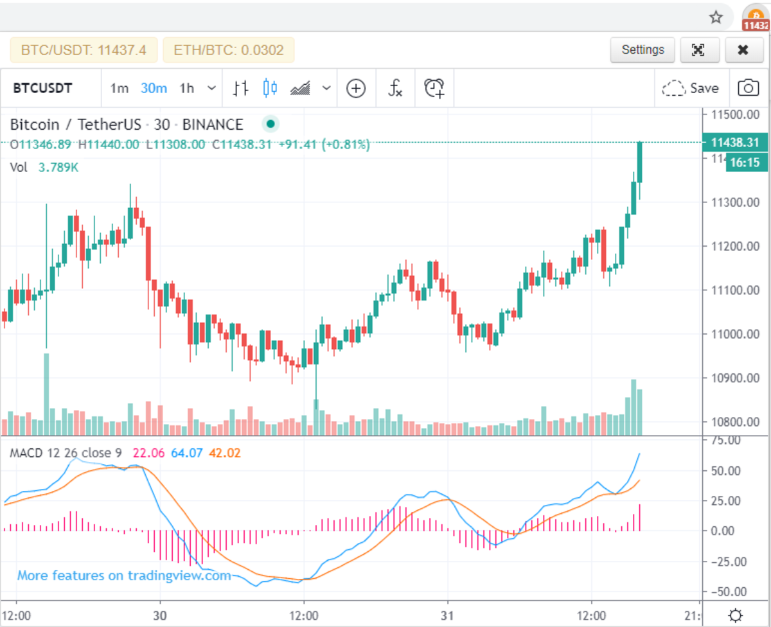Select the 1m interval
This screenshot has width=771, height=627.
[x=120, y=89]
